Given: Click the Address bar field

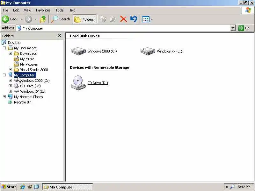Looking at the screenshot, I should [x=123, y=28].
